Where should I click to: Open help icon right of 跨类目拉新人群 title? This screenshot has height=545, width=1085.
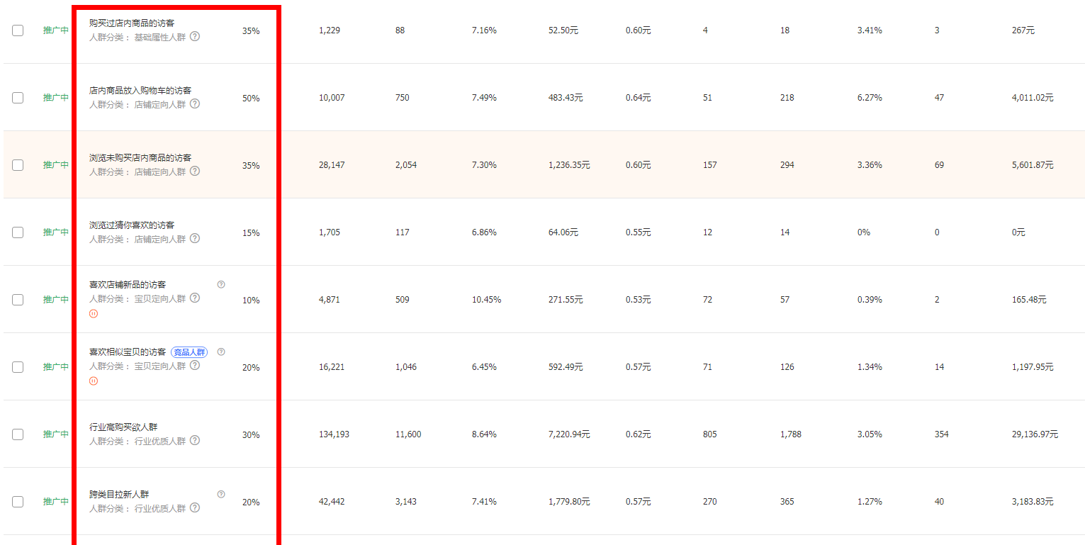221,494
